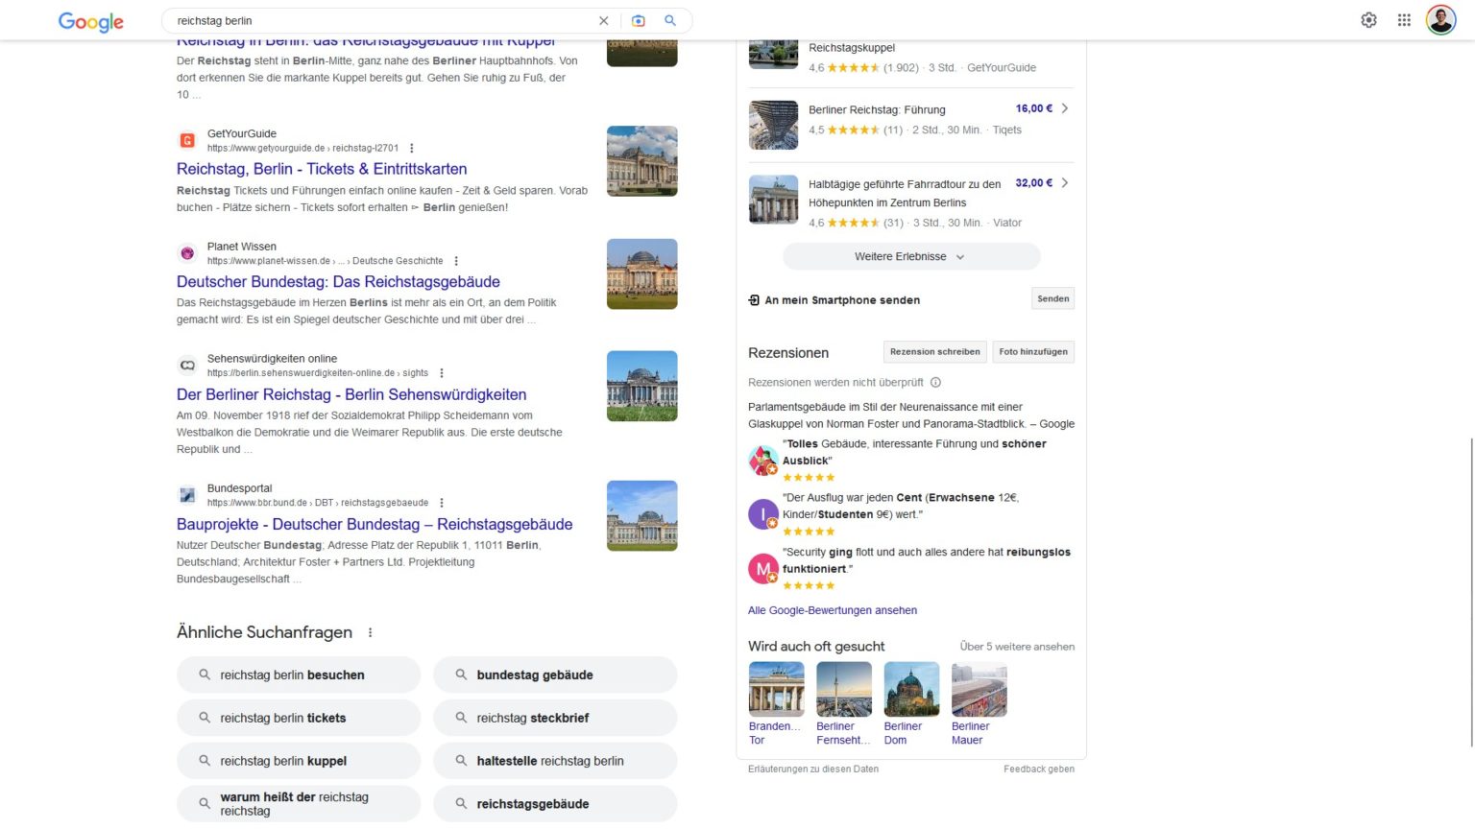
Task: Click the Rezension schreiben button
Action: pyautogui.click(x=934, y=351)
